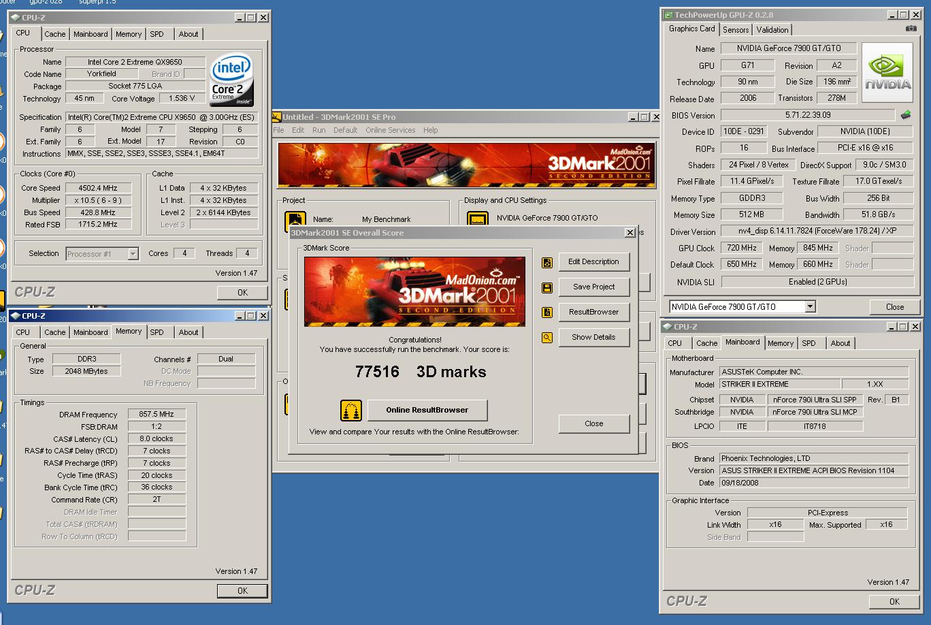
Task: Open the GPU selection dropdown in GPU-Z
Action: point(810,307)
